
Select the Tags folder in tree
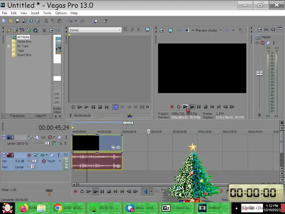(20, 50)
